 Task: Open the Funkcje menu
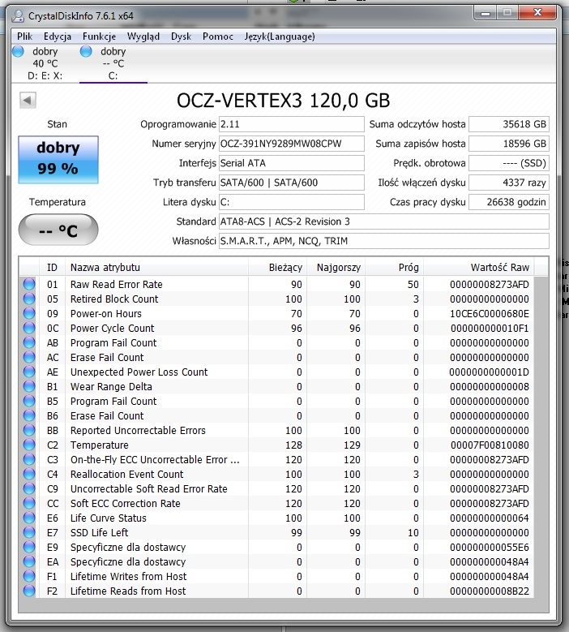[x=99, y=37]
